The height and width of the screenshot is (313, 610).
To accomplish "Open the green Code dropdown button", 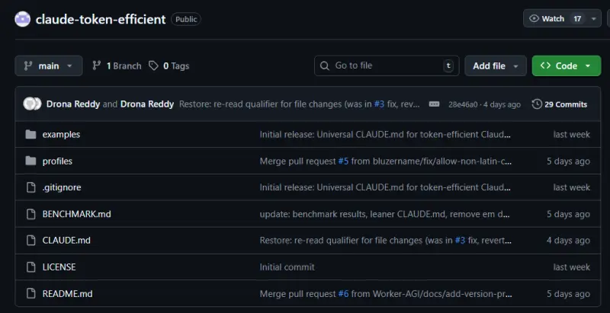I will click(566, 66).
